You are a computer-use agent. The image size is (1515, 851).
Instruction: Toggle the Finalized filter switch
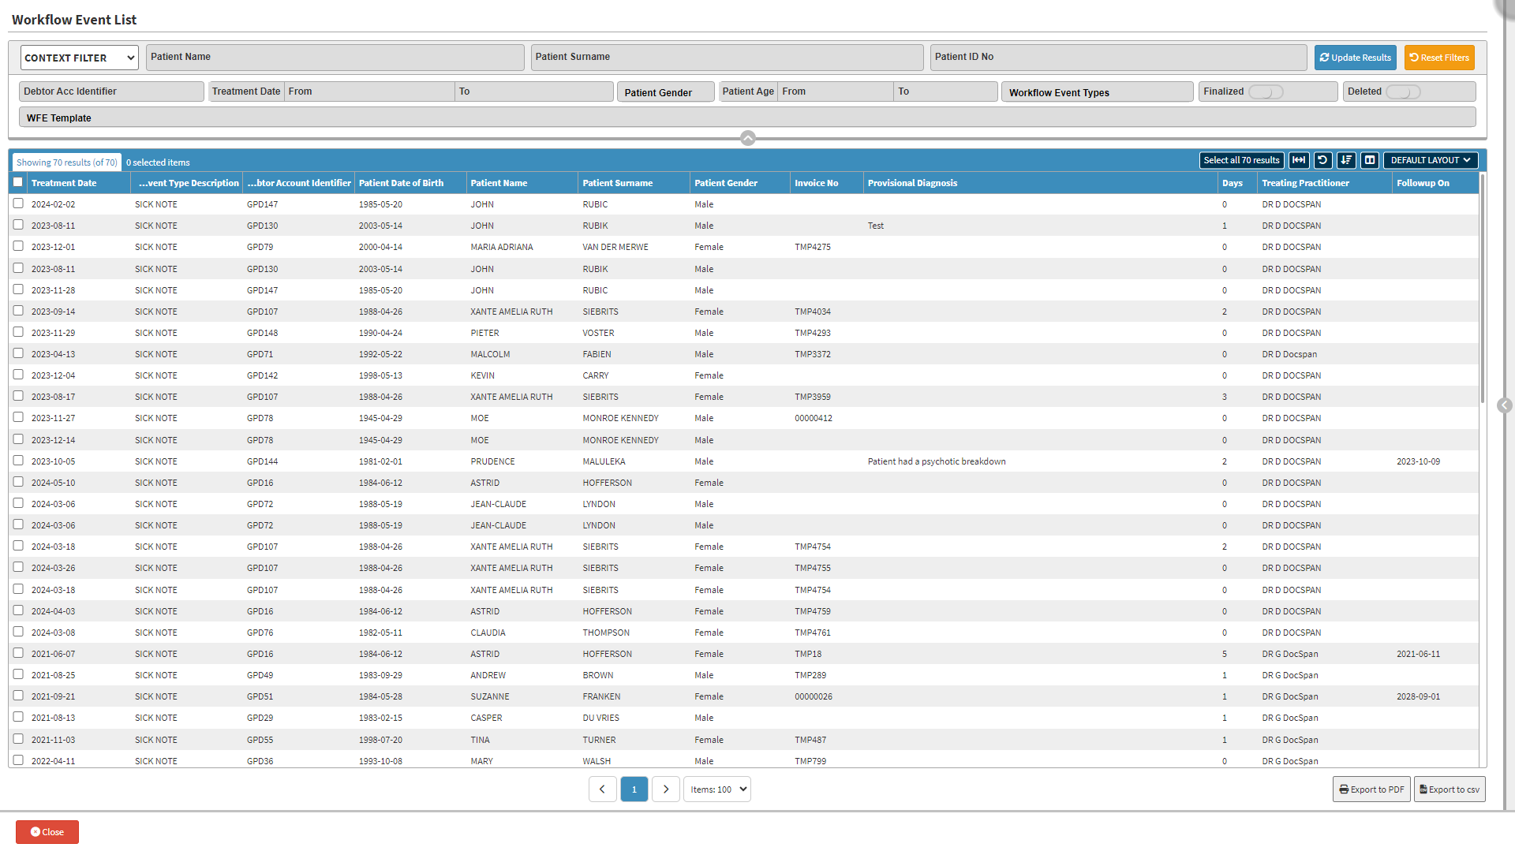pyautogui.click(x=1266, y=91)
